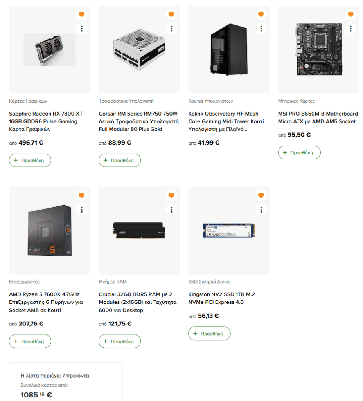Remove Kolink Observatory case from favorites heart
The image size is (363, 401).
click(261, 14)
